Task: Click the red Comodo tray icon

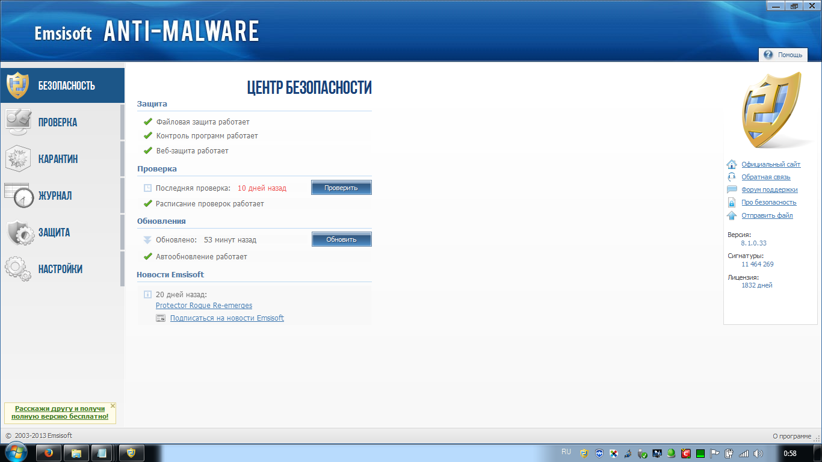Action: tap(686, 454)
